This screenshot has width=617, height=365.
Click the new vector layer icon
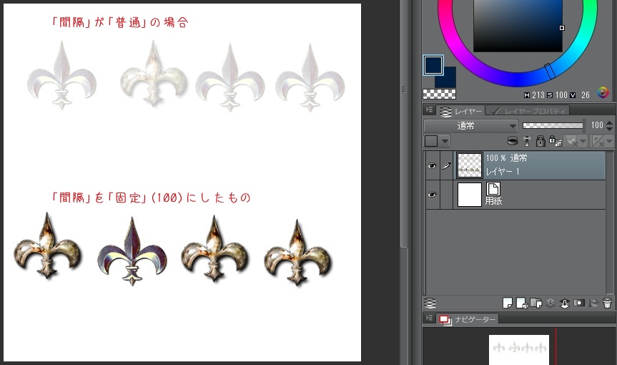pyautogui.click(x=521, y=303)
